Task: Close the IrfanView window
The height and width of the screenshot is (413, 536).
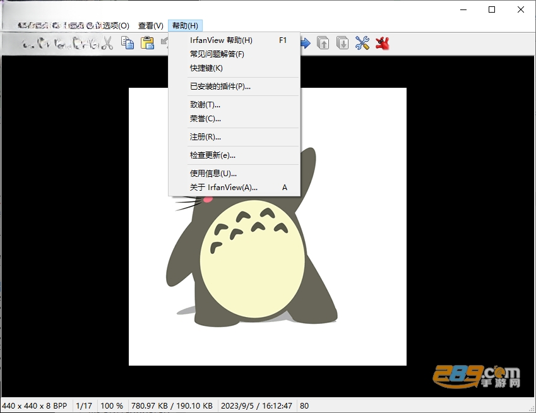Action: pyautogui.click(x=521, y=9)
